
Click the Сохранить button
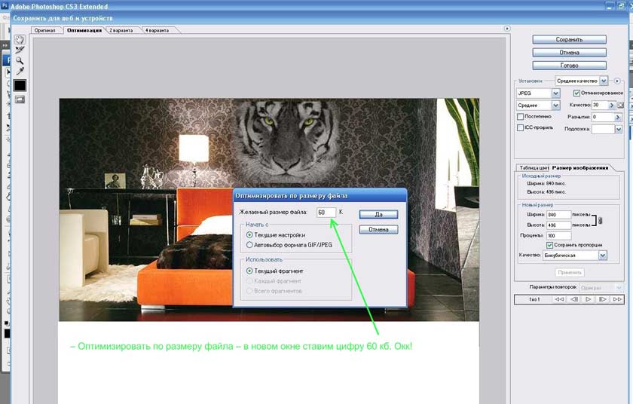coord(569,39)
